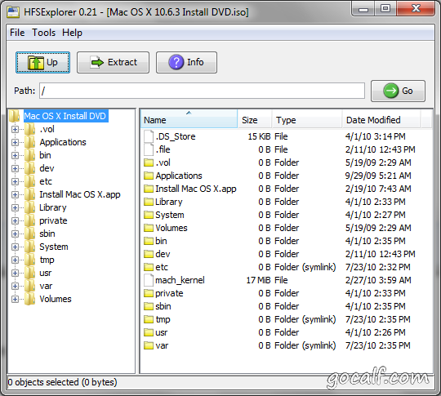Click into the Path input field
The height and width of the screenshot is (396, 441).
[x=202, y=91]
